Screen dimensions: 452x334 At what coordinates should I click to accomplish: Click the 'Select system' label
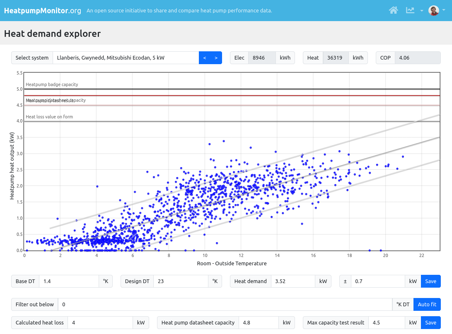(x=32, y=58)
